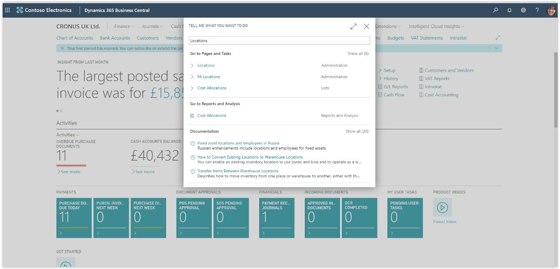
Task: Open VAT Statements
Action: [427, 38]
